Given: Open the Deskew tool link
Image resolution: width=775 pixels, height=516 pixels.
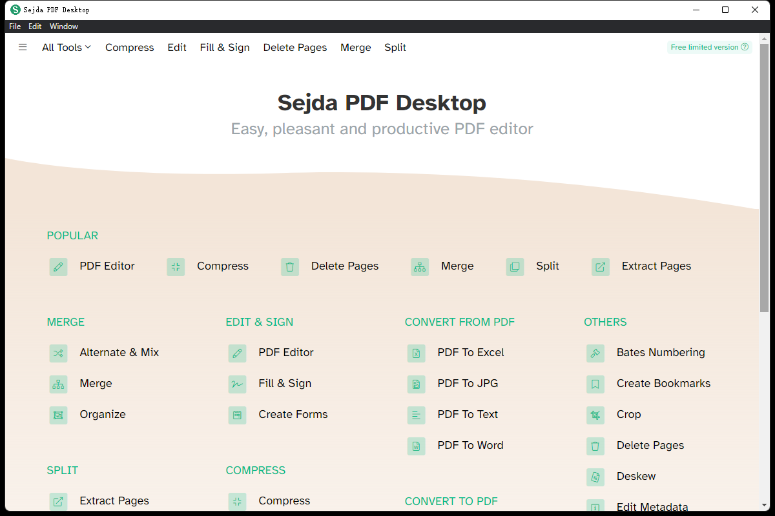Looking at the screenshot, I should click(x=636, y=477).
